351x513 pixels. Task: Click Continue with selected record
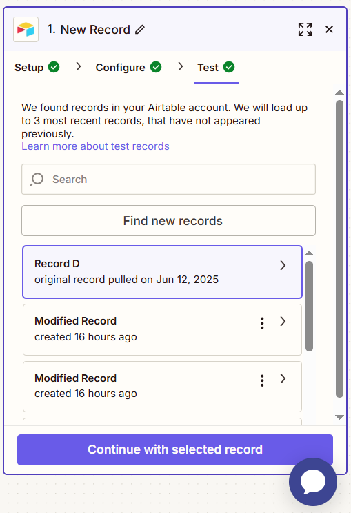tap(175, 449)
